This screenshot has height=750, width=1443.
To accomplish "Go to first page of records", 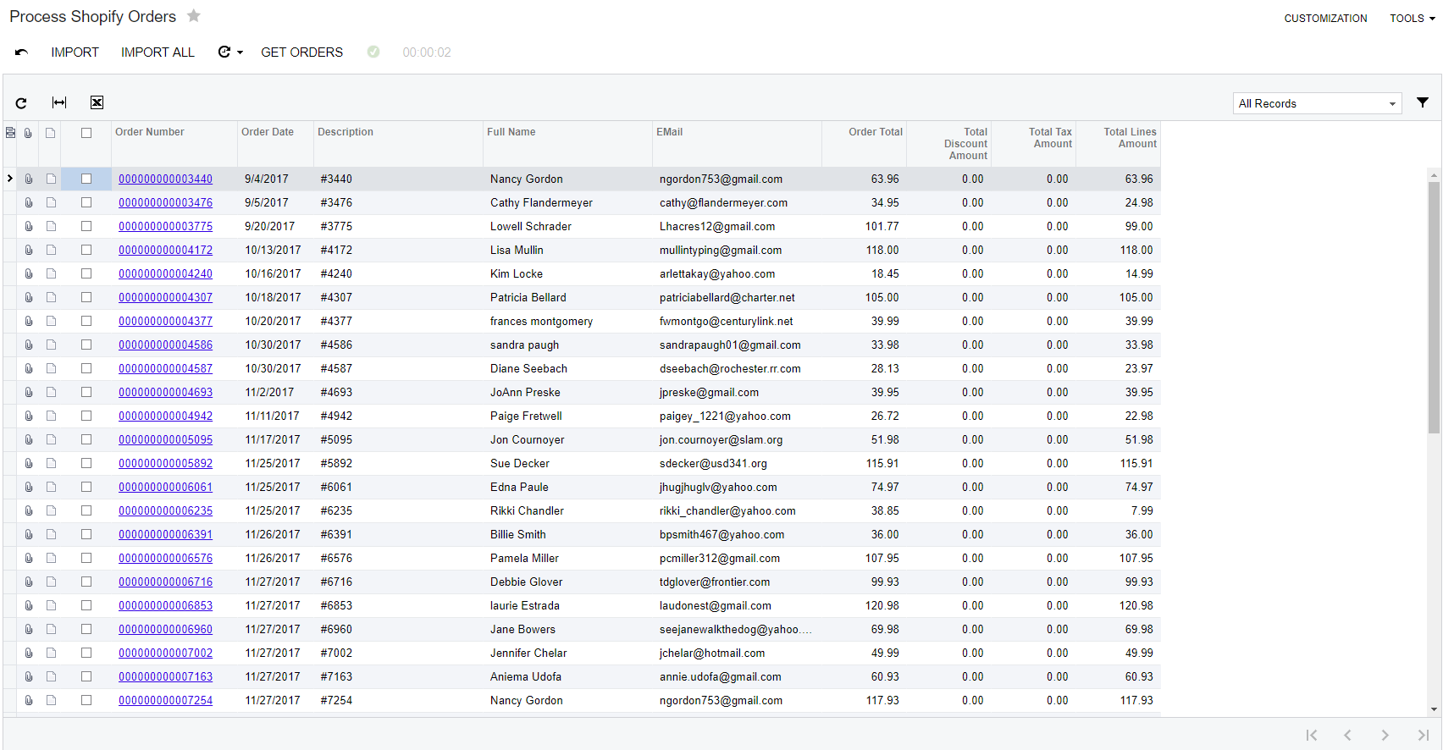I will 1311,735.
